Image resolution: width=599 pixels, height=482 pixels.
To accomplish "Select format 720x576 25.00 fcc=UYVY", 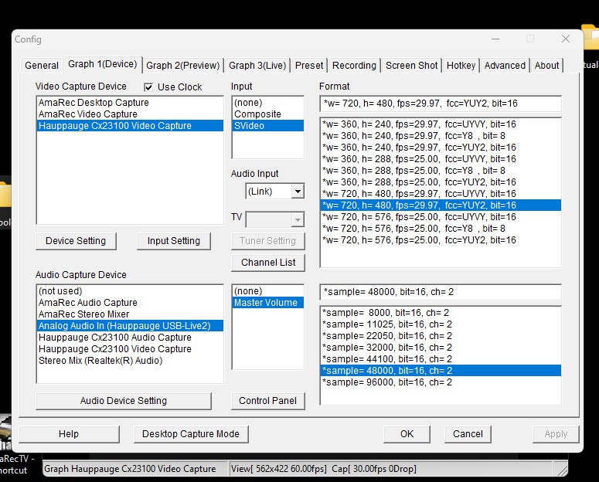I will click(441, 216).
